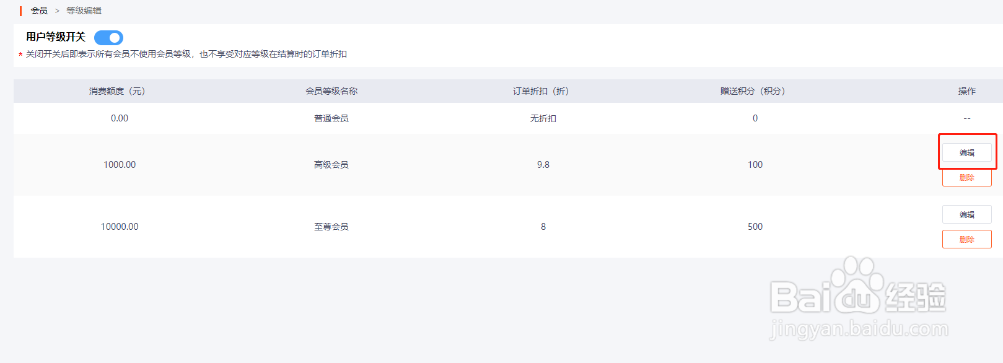The width and height of the screenshot is (1003, 363).
Task: Click the 无折扣 discount cell
Action: click(543, 118)
